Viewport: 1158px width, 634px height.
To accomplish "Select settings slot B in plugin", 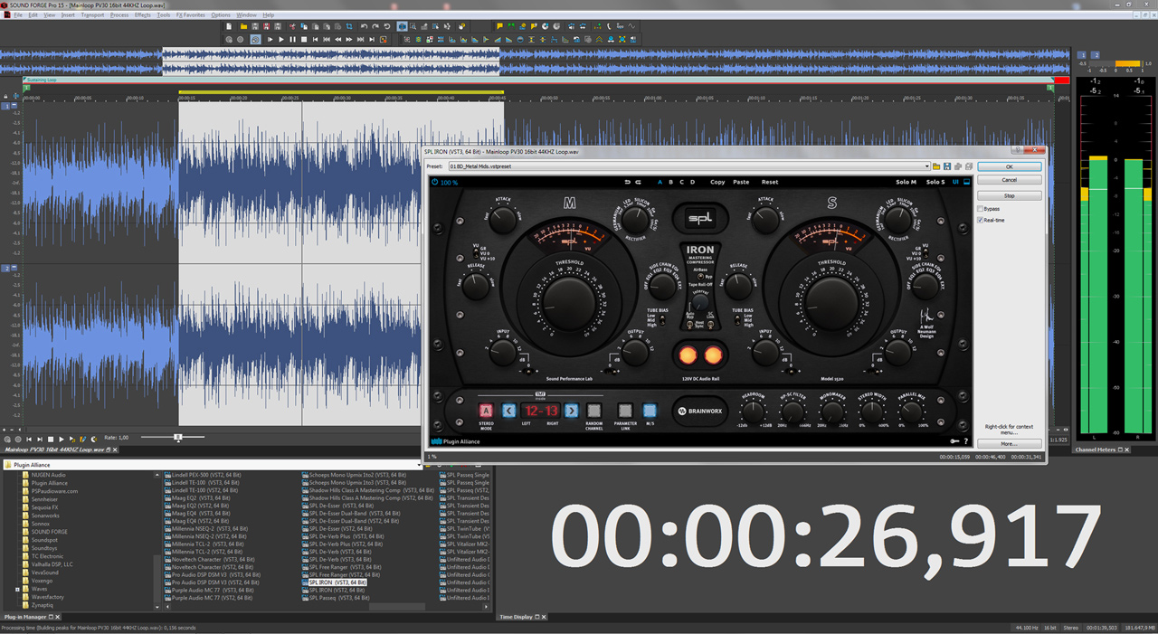I will pos(670,182).
